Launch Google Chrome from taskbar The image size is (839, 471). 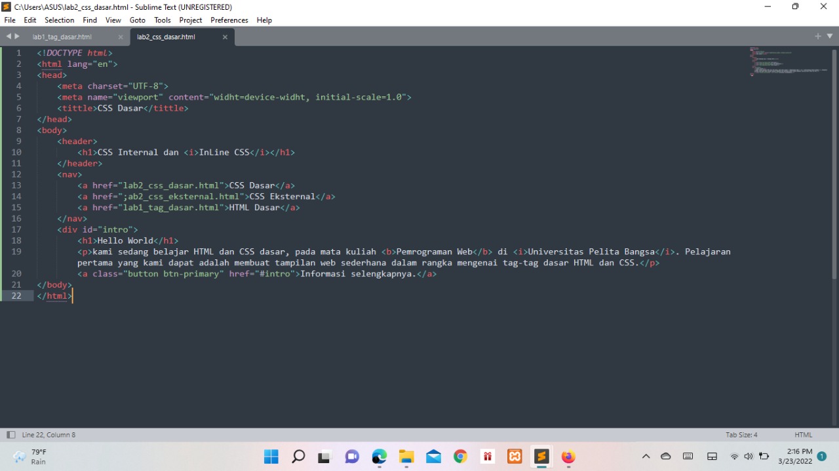(461, 457)
